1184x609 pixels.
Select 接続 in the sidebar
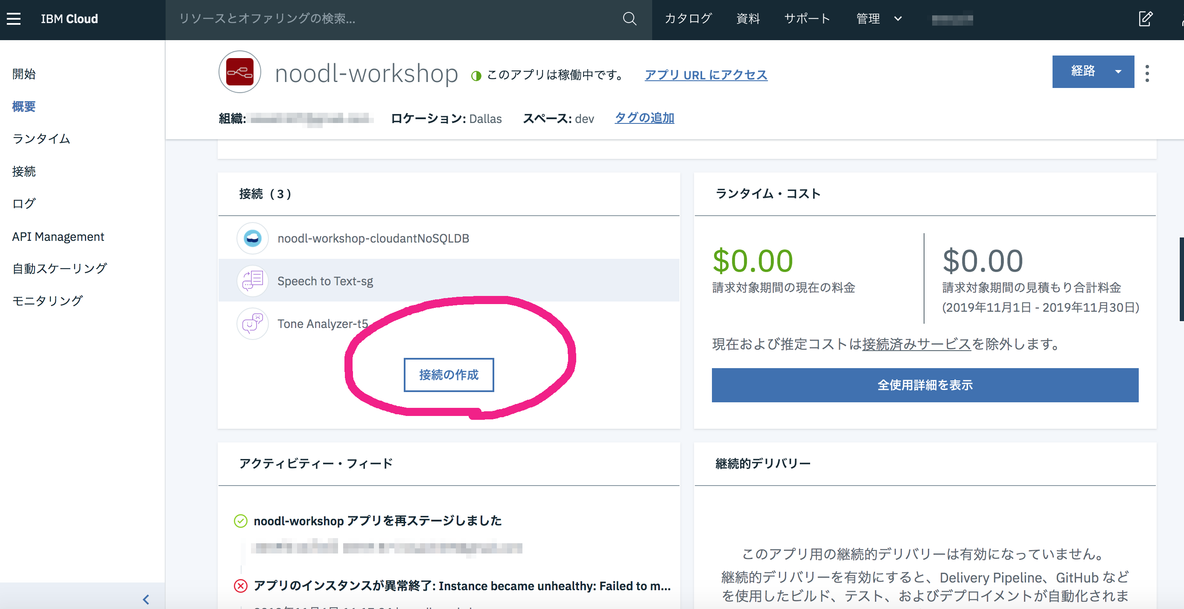[24, 172]
